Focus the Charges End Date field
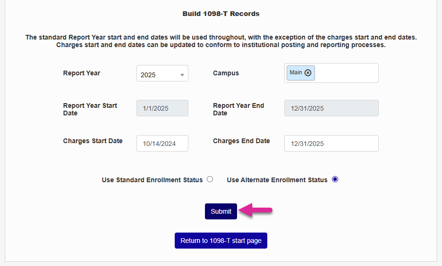The width and height of the screenshot is (442, 266). (331, 144)
